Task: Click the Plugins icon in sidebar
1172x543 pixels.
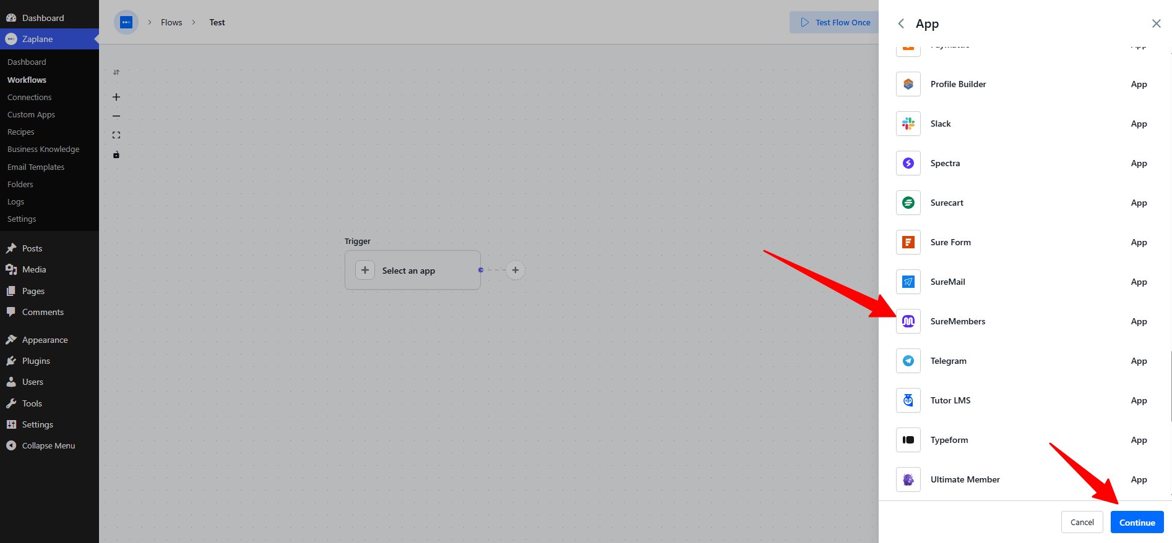Action: pyautogui.click(x=11, y=361)
